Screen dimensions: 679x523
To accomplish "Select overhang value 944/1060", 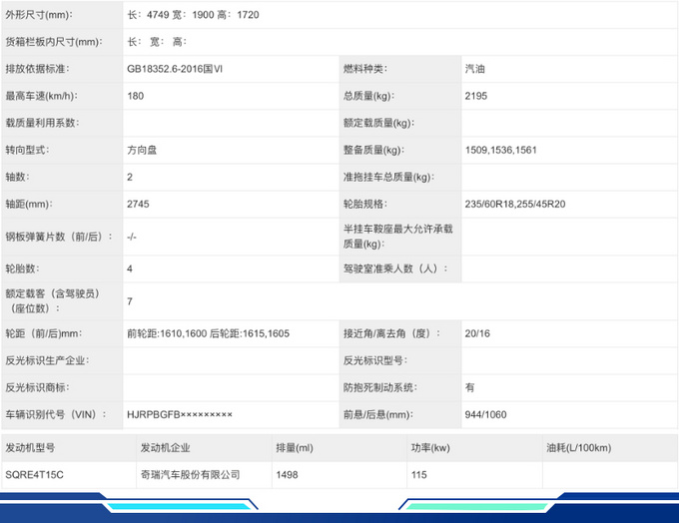I will tap(486, 415).
